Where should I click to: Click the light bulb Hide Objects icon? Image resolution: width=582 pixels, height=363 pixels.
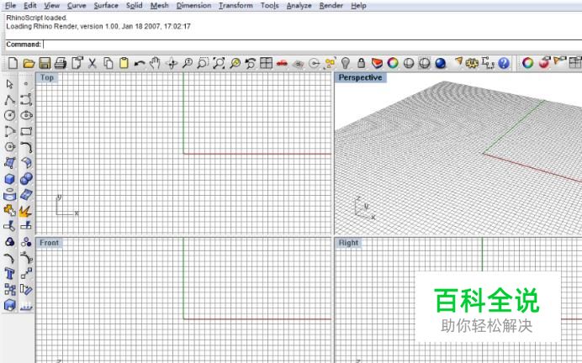coord(346,63)
